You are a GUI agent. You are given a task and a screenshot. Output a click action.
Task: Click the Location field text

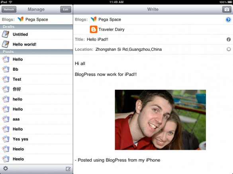[x=129, y=49]
